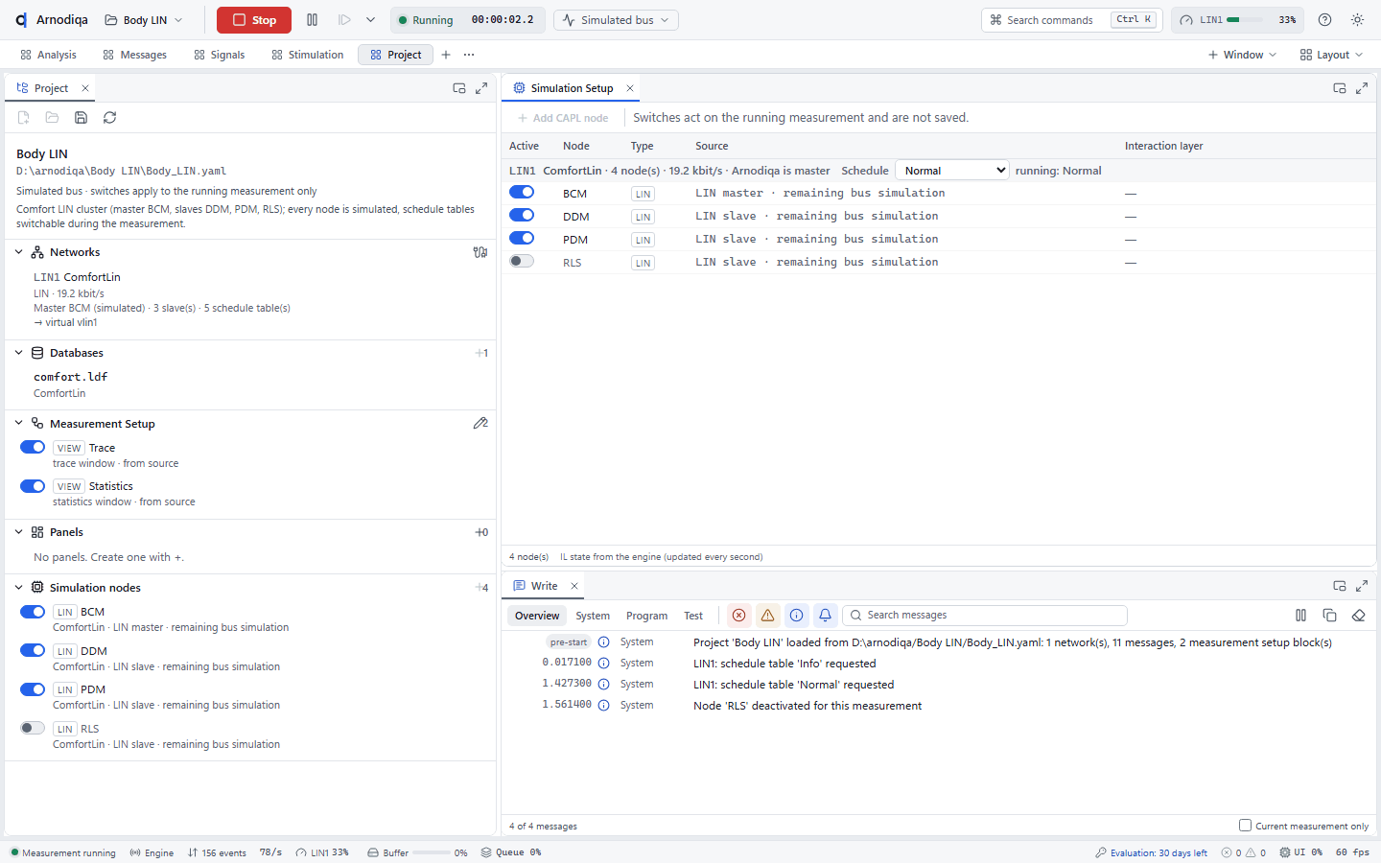This screenshot has width=1381, height=863.
Task: Open the help icon in top bar
Action: [1324, 20]
